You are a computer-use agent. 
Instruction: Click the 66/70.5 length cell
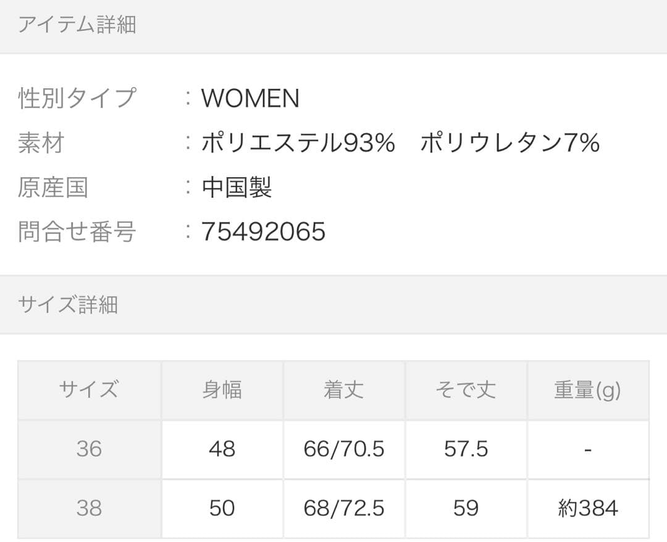[x=343, y=449]
